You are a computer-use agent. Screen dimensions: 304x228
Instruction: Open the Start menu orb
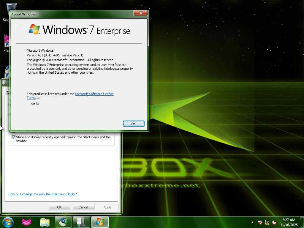point(8,222)
